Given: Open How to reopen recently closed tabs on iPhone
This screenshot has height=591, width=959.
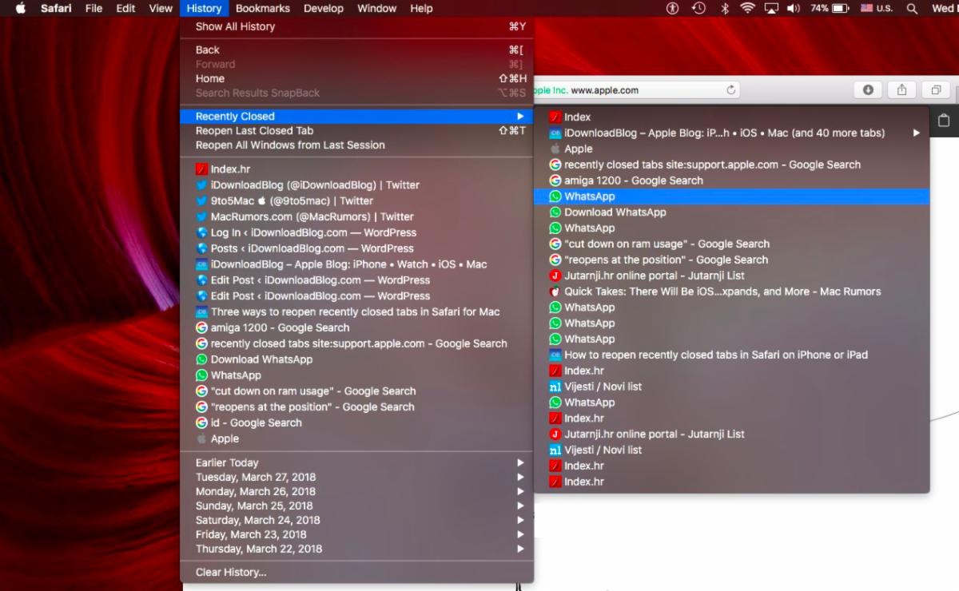Looking at the screenshot, I should 732,355.
